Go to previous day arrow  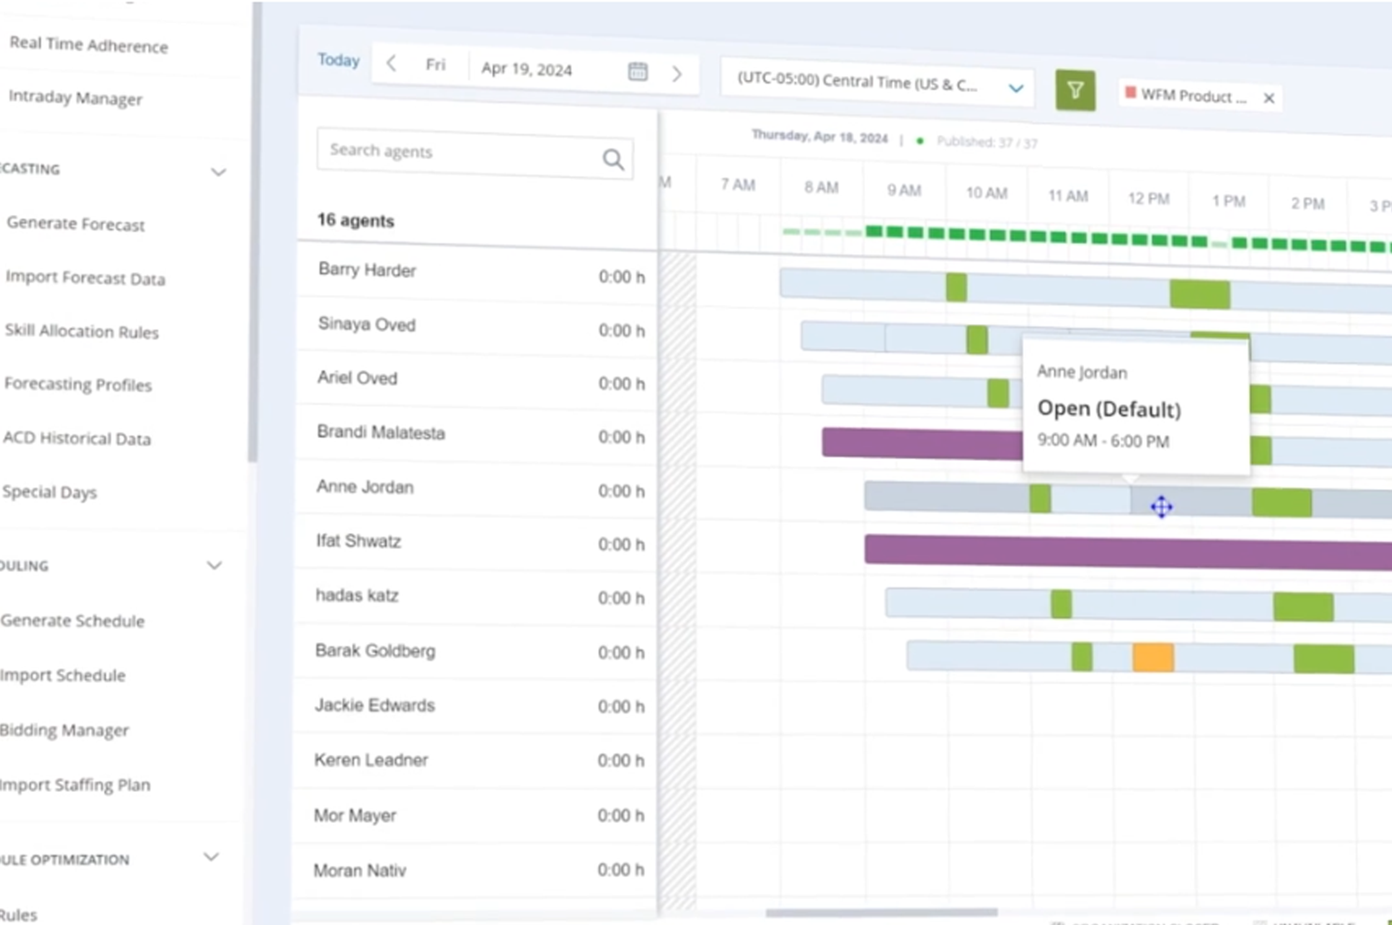[x=391, y=63]
